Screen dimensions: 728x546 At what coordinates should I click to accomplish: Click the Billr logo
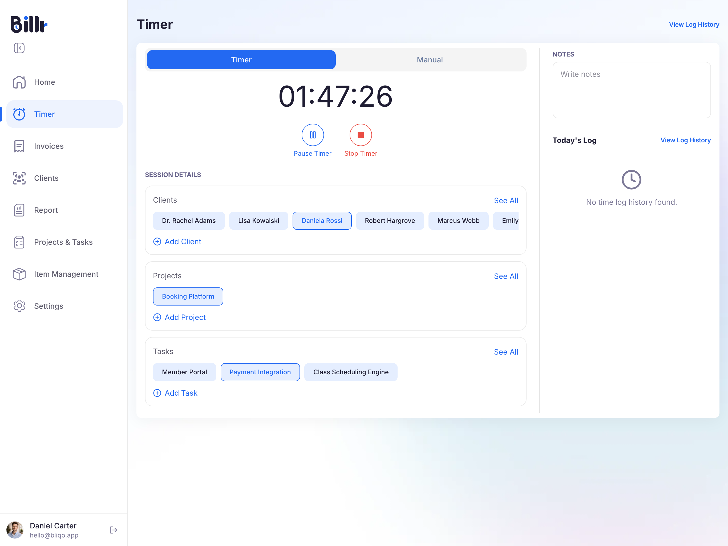tap(29, 24)
